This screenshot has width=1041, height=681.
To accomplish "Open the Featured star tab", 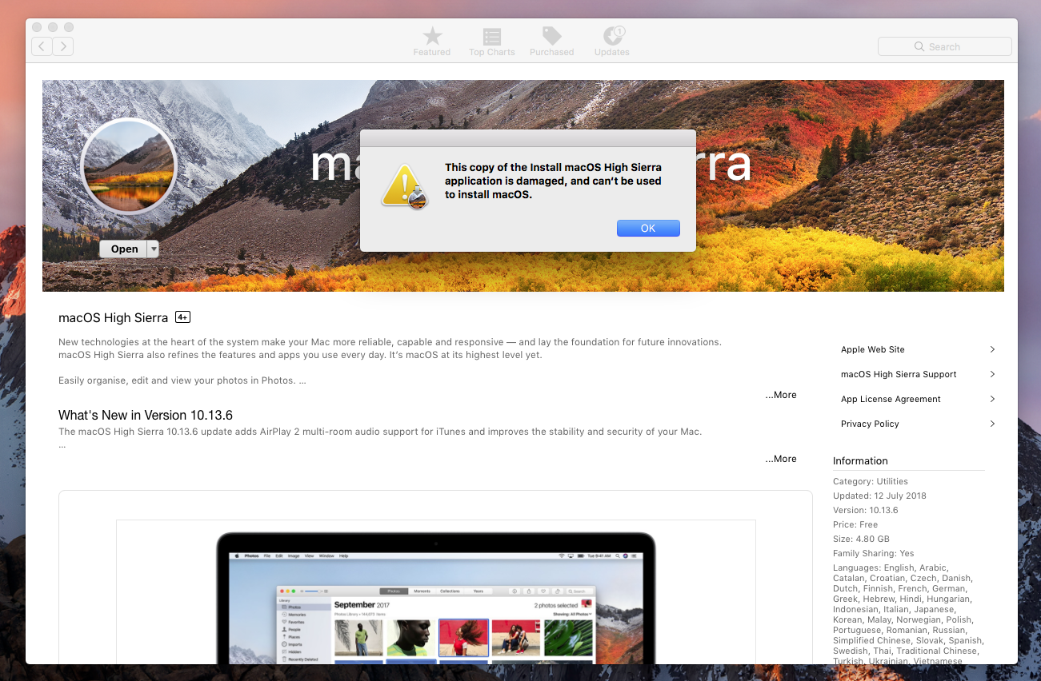I will (x=432, y=41).
